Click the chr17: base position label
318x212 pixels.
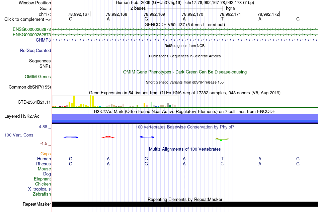(x=45, y=14)
